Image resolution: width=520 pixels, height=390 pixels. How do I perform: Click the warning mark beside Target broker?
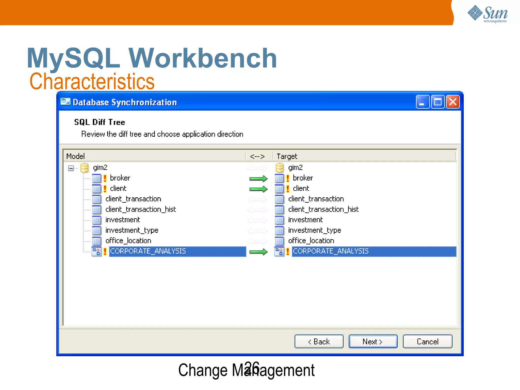pyautogui.click(x=288, y=178)
